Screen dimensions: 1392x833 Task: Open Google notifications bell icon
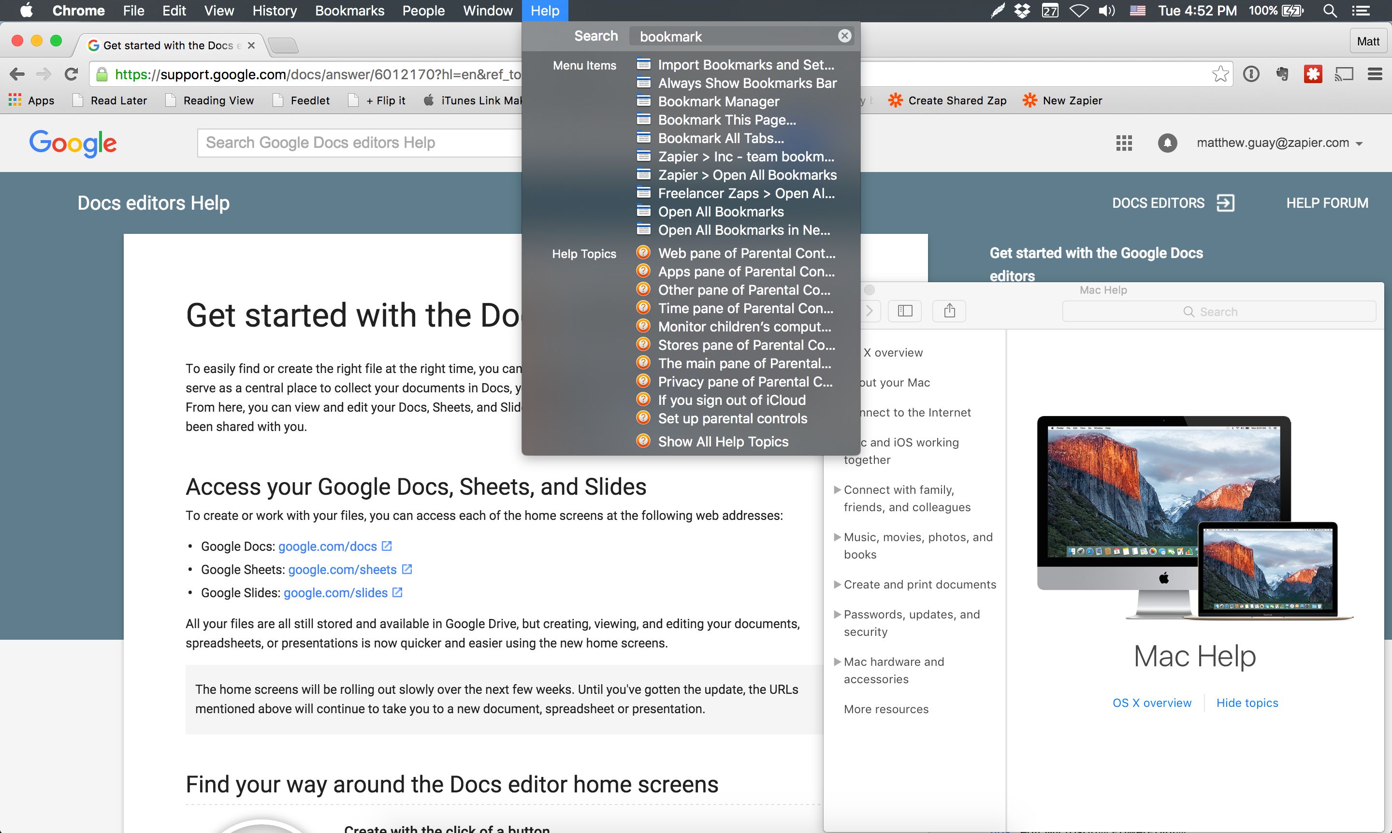[x=1167, y=143]
